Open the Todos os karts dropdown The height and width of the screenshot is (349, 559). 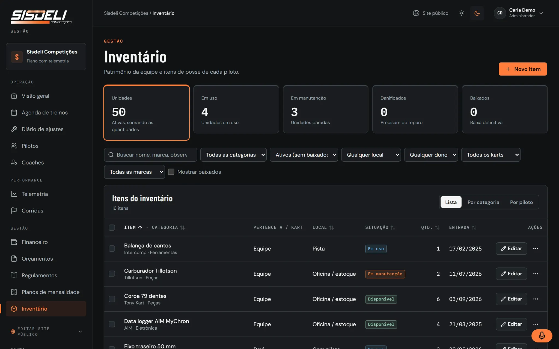[x=491, y=155]
